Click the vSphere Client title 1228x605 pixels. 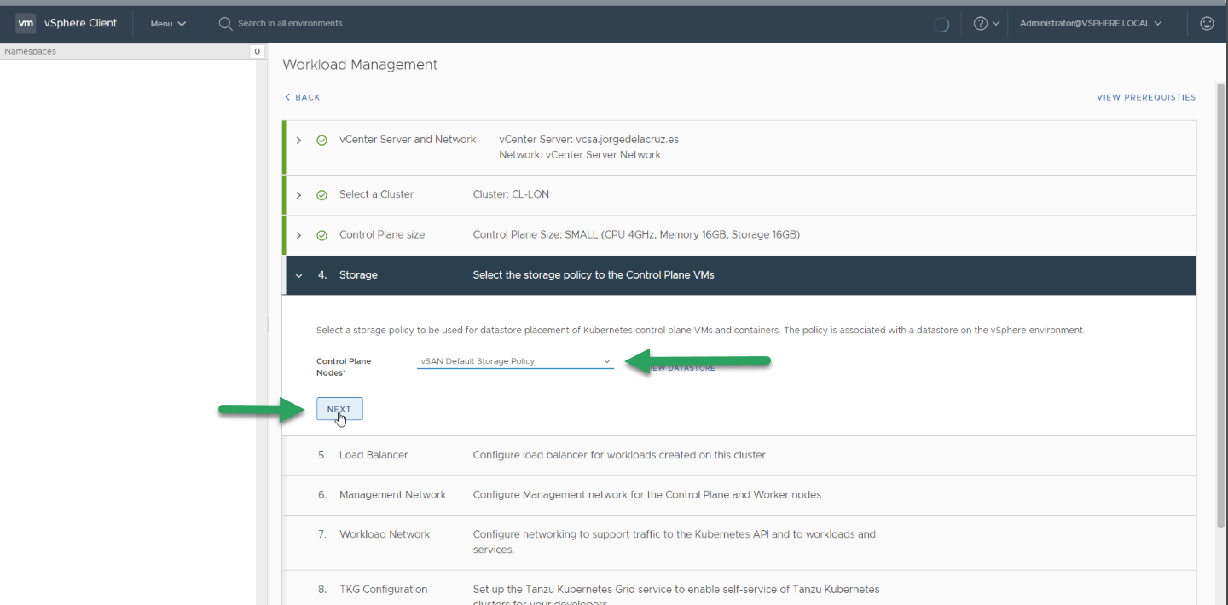click(81, 23)
